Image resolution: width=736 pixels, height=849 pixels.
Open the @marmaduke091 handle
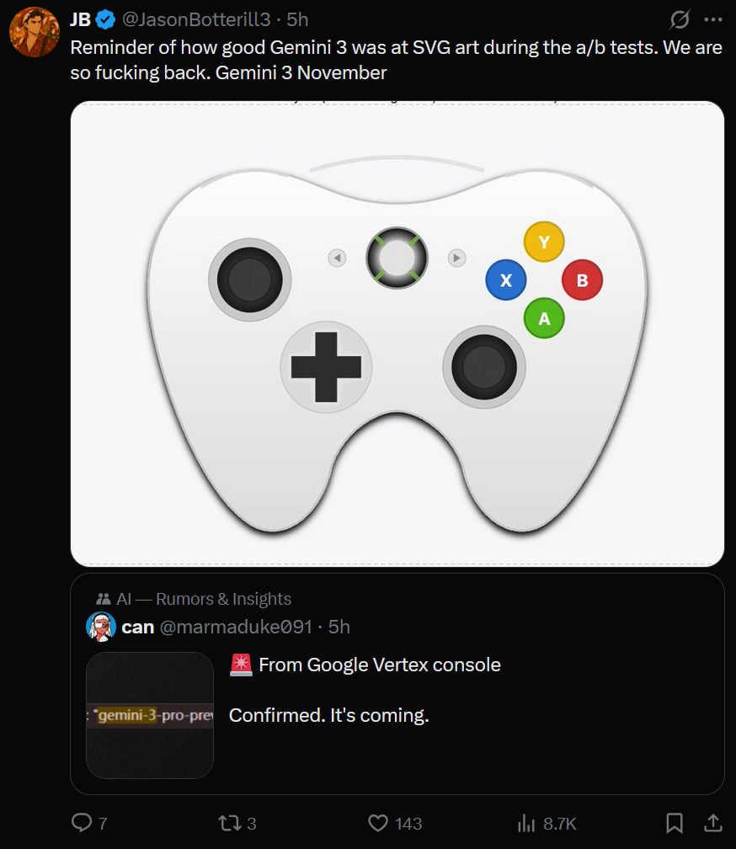tap(236, 627)
